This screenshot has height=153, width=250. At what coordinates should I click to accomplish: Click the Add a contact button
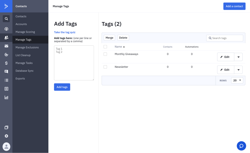(234, 6)
